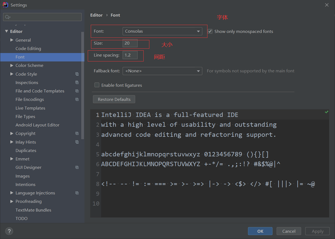Confirm settings with OK button
The height and width of the screenshot is (239, 335).
click(x=260, y=231)
